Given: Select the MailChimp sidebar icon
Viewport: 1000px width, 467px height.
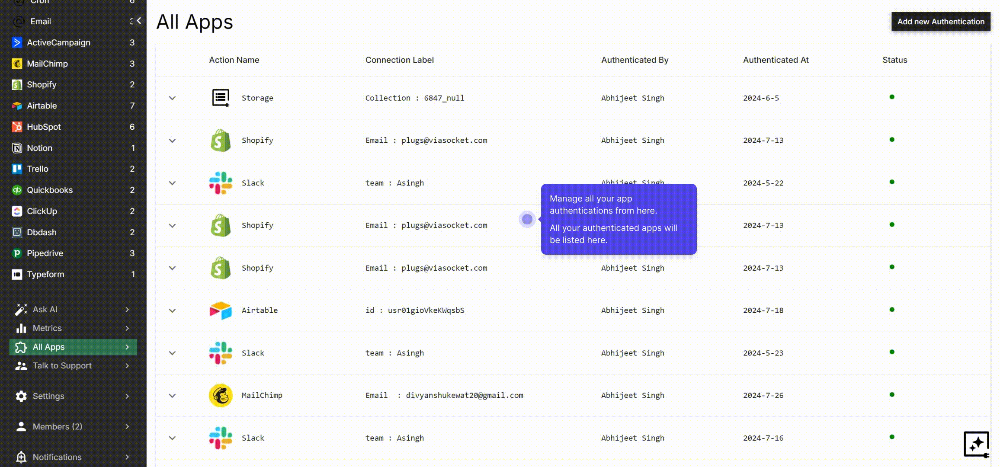Looking at the screenshot, I should [17, 64].
